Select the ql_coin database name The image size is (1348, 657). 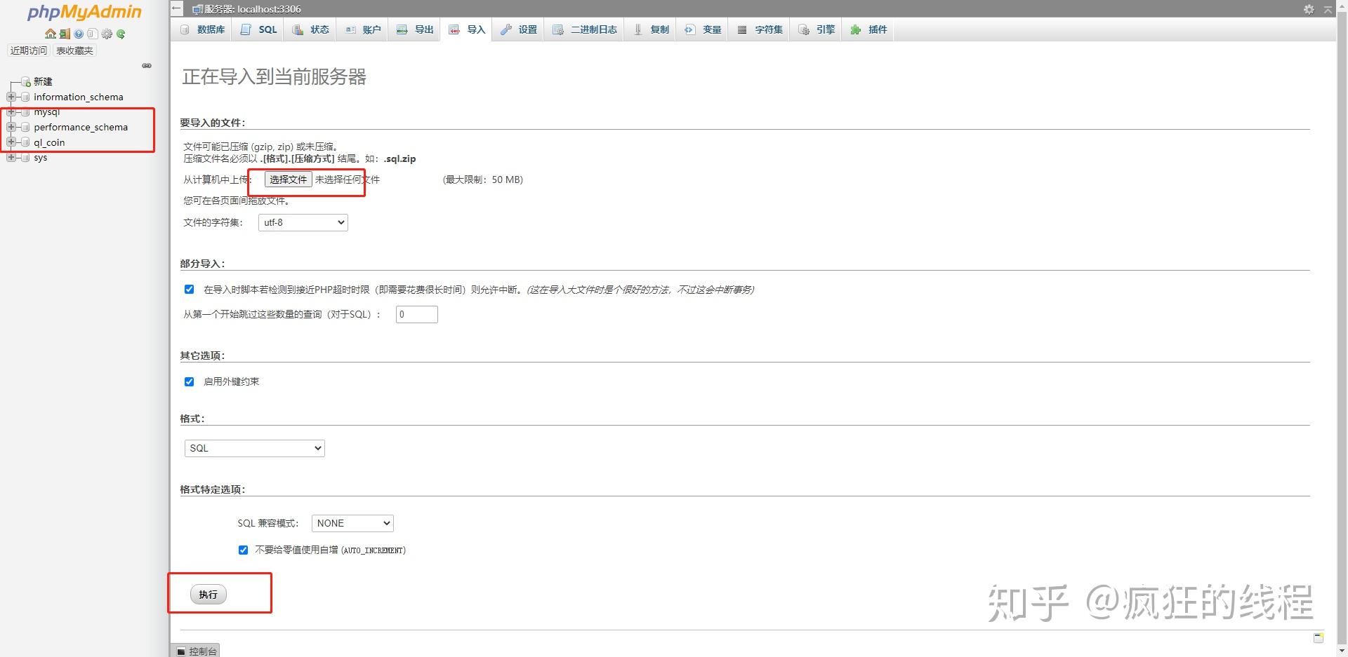pyautogui.click(x=49, y=142)
